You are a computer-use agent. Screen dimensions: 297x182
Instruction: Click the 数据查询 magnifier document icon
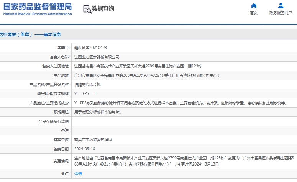coord(87,9)
